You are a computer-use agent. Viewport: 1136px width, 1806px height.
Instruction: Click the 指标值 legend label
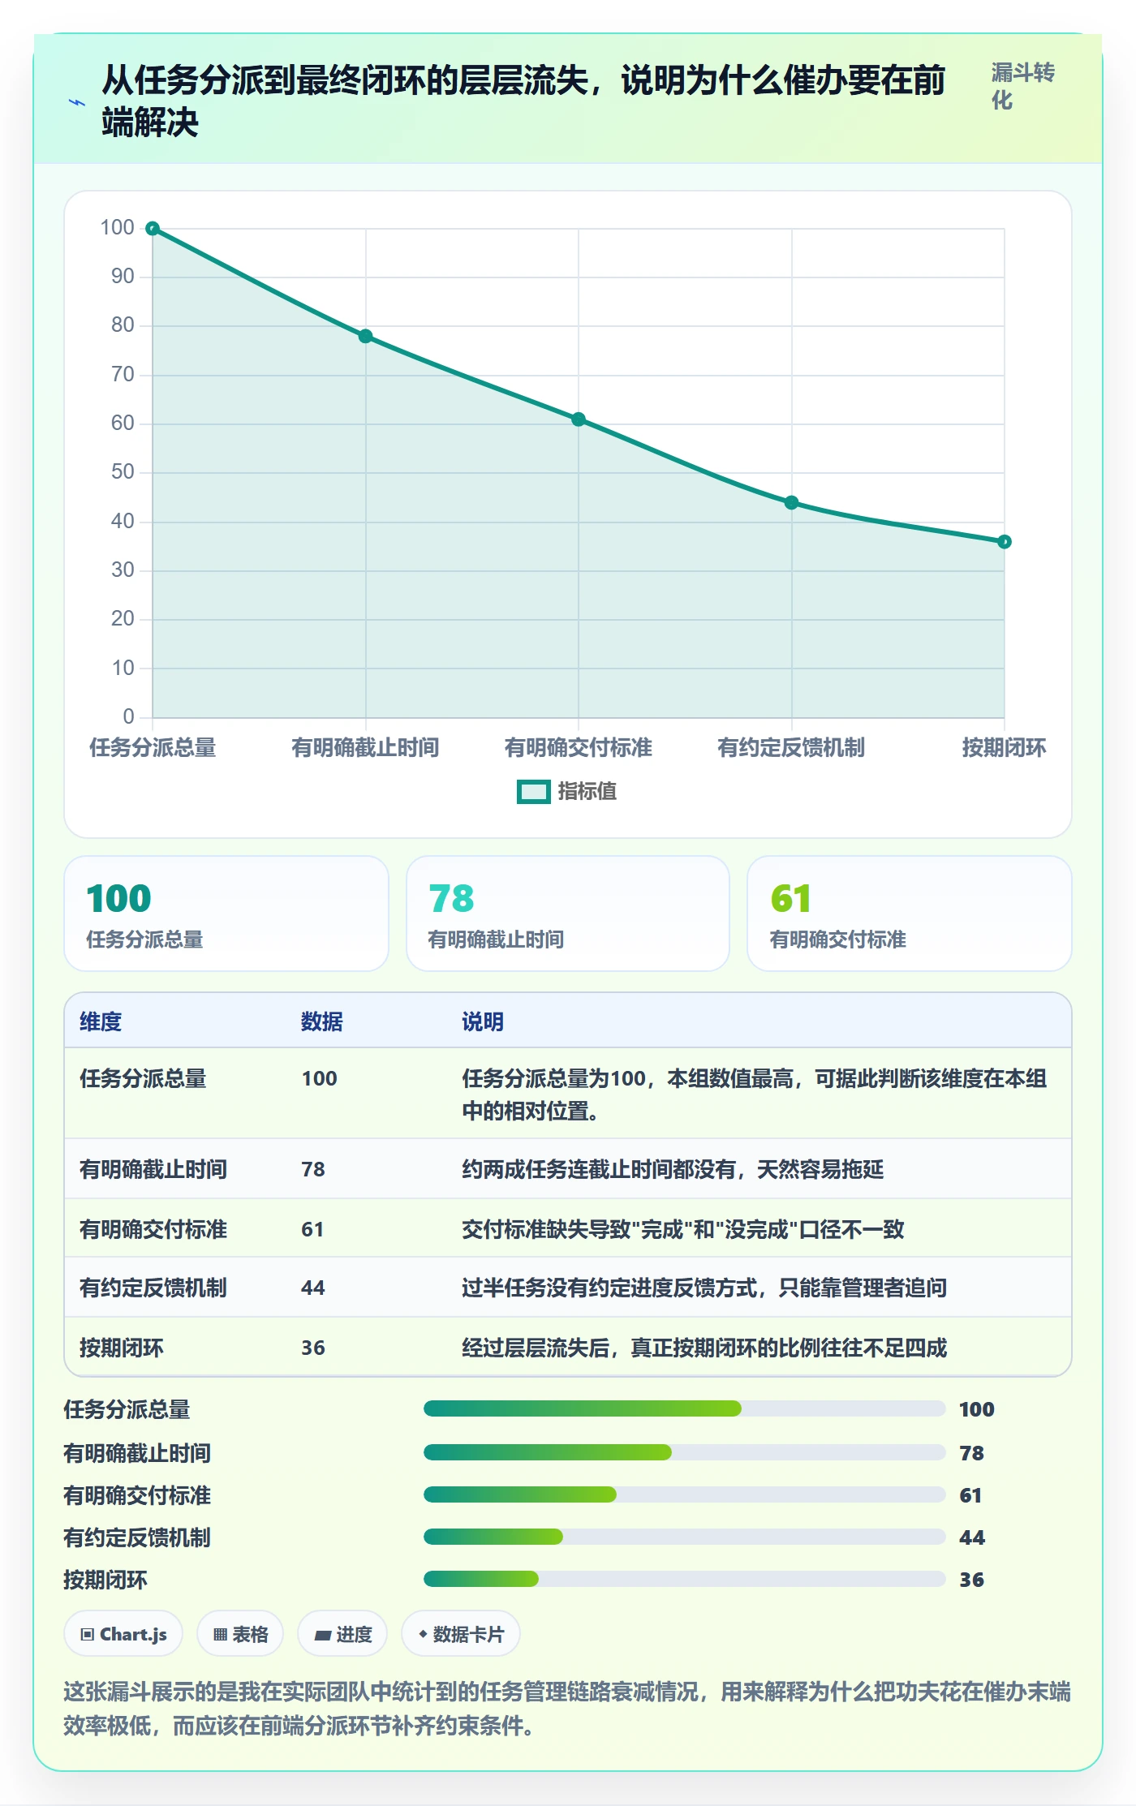click(x=587, y=792)
